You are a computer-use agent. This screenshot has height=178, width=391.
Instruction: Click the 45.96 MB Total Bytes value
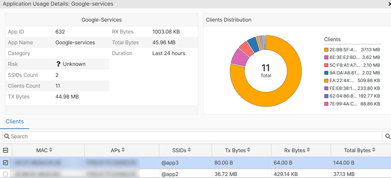164,43
